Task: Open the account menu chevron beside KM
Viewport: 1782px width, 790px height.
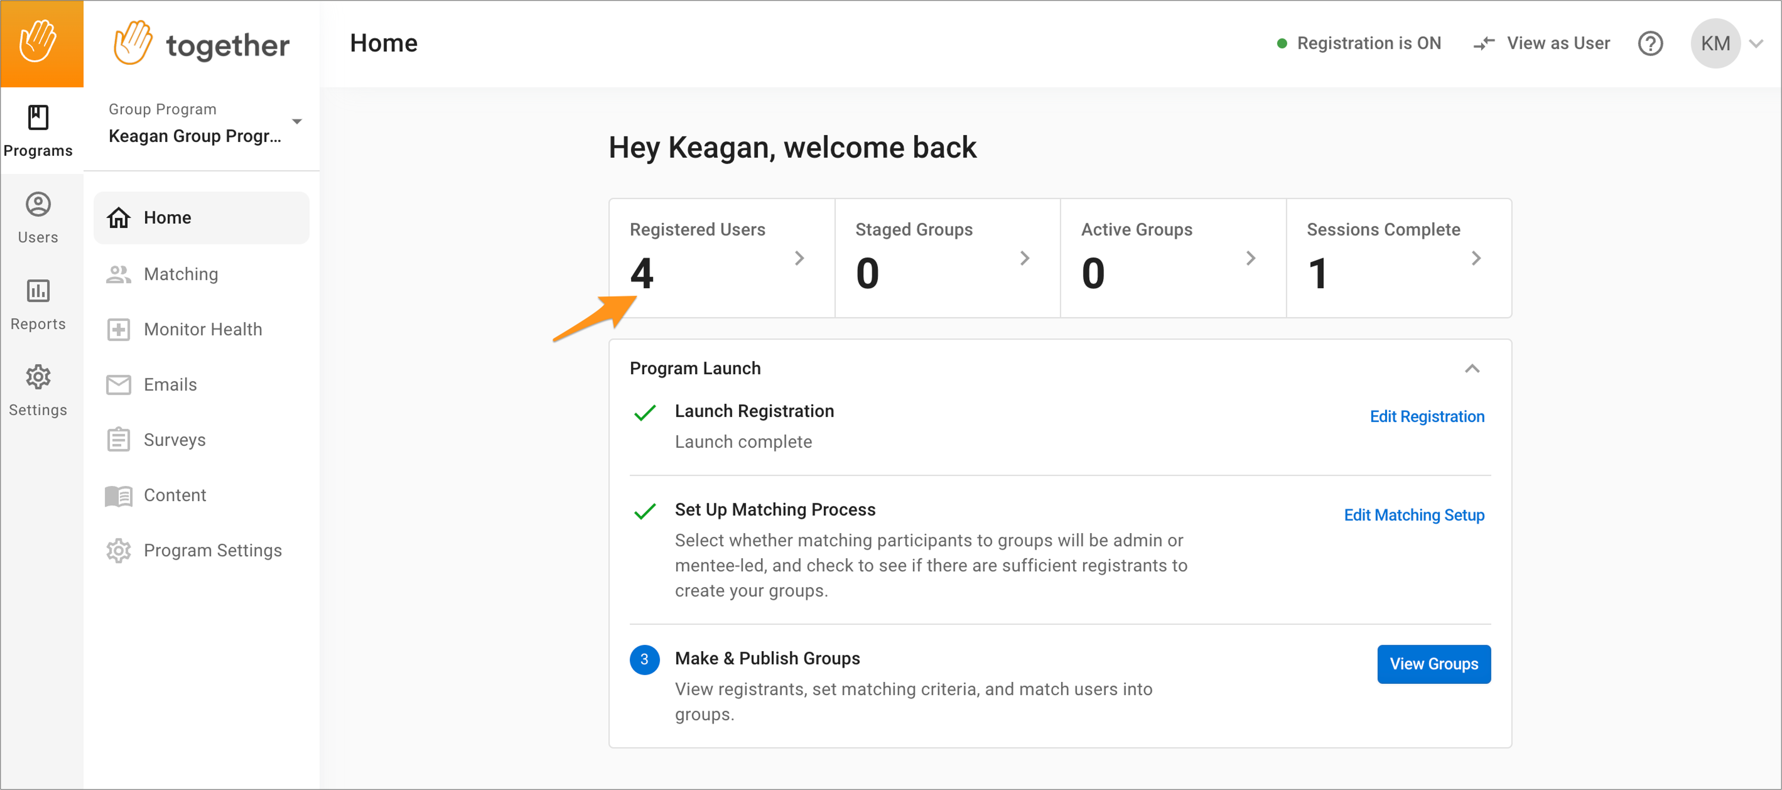Action: [x=1756, y=44]
